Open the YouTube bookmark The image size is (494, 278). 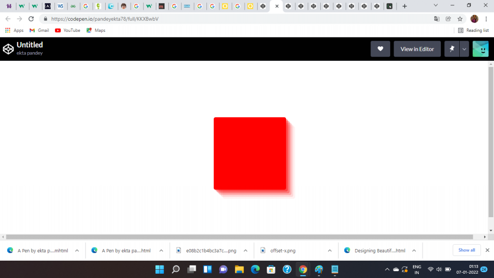pyautogui.click(x=68, y=30)
